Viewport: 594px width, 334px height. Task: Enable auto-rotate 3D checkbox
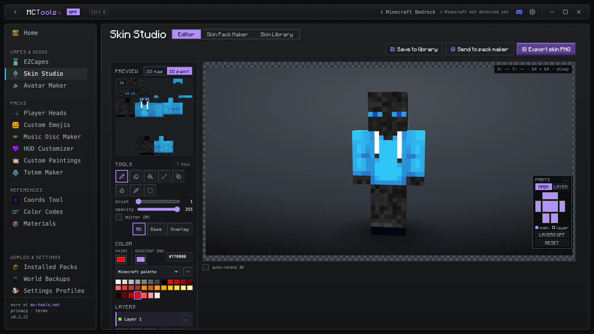point(206,267)
